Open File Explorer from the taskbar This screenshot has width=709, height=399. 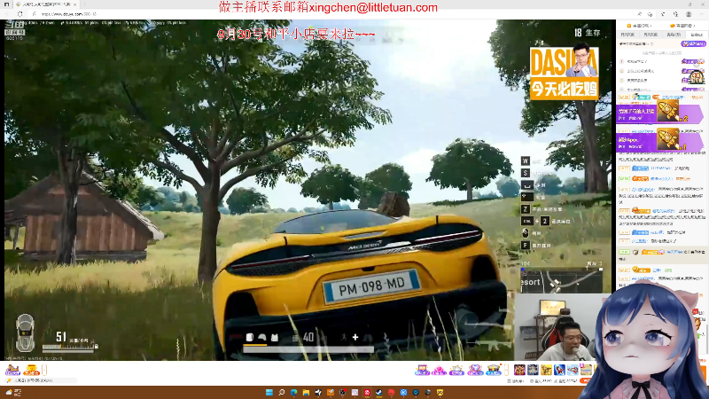pyautogui.click(x=306, y=392)
